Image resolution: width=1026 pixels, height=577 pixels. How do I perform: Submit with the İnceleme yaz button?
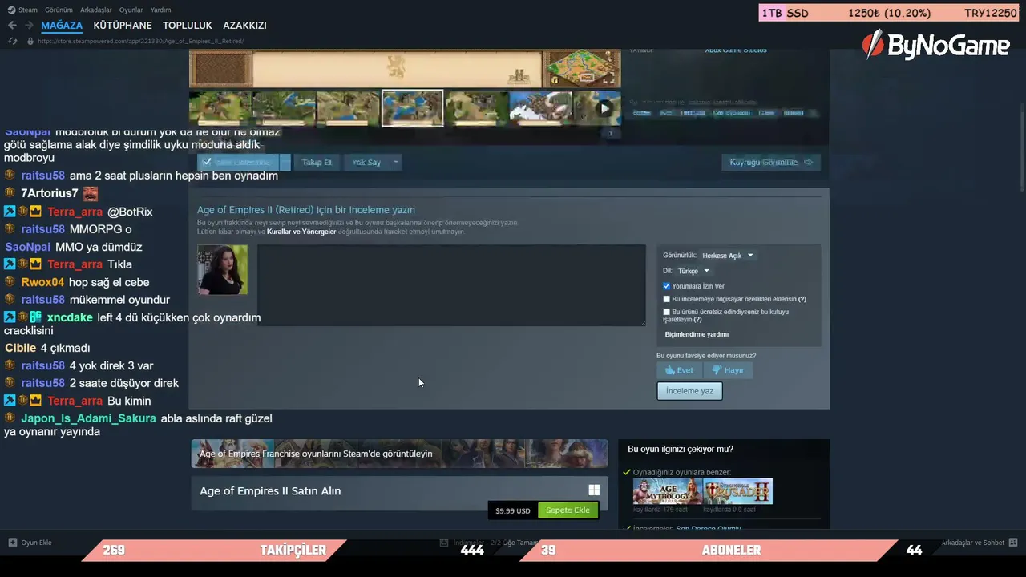[689, 391]
